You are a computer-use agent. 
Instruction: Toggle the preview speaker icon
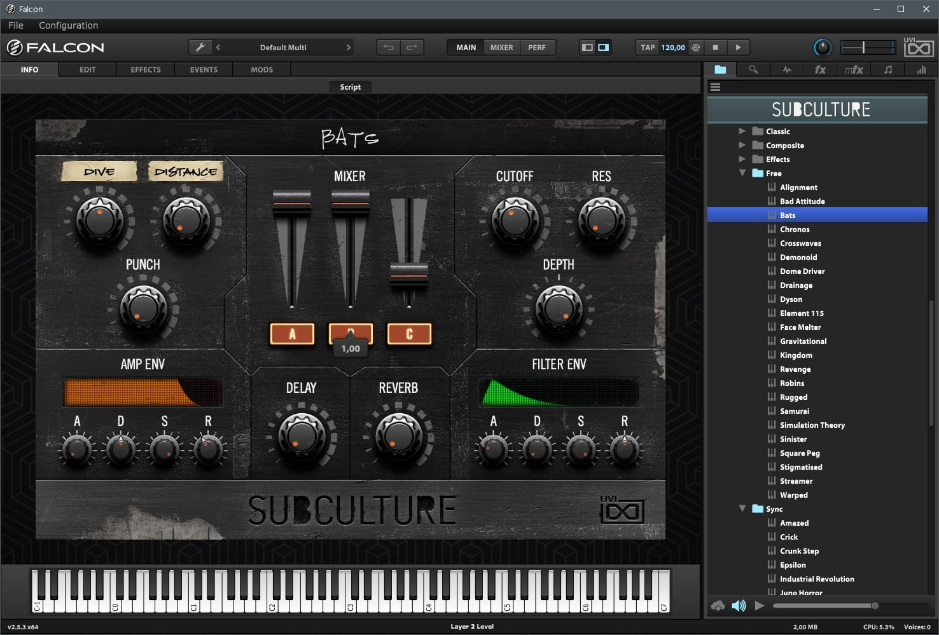[x=739, y=606]
